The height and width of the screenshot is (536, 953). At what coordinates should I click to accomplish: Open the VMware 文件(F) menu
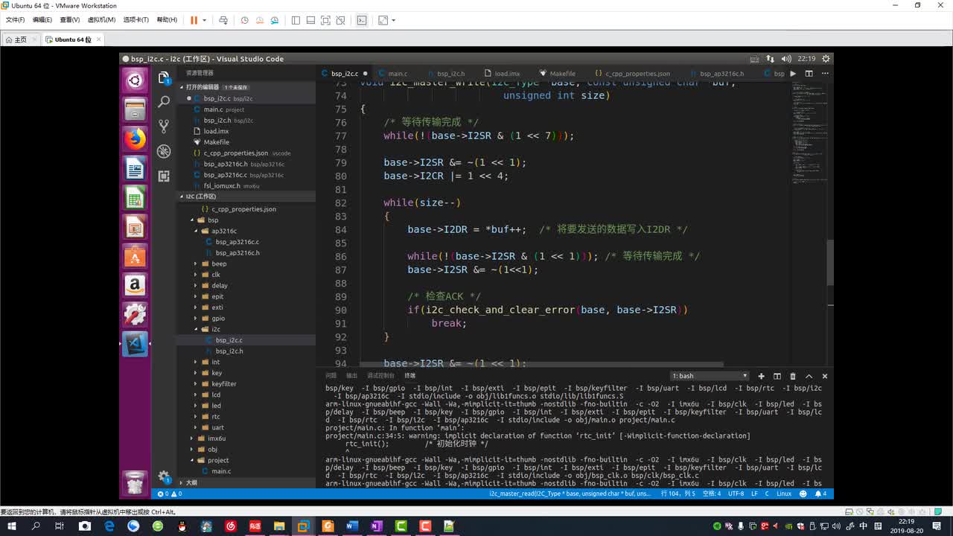15,20
